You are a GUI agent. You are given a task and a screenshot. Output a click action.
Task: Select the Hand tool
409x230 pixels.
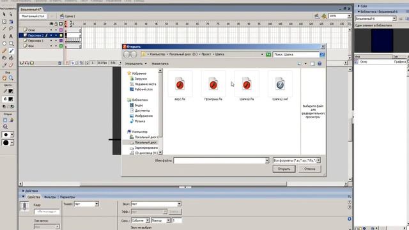[4, 78]
